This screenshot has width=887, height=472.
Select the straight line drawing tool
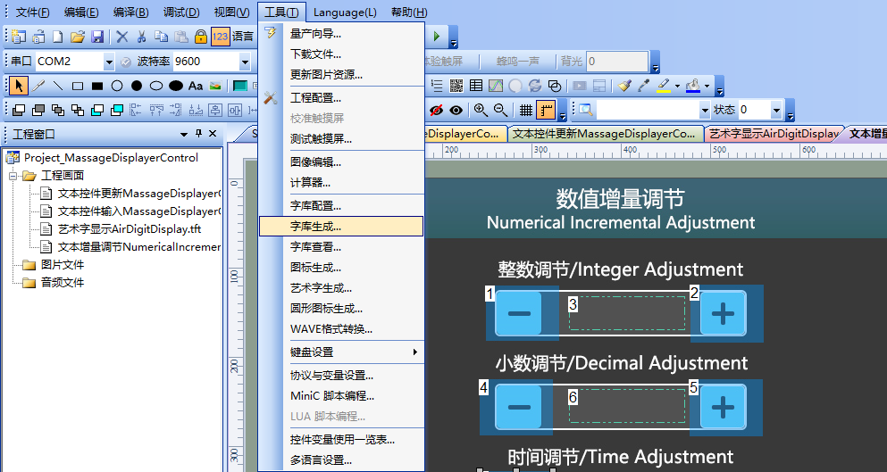click(x=58, y=86)
